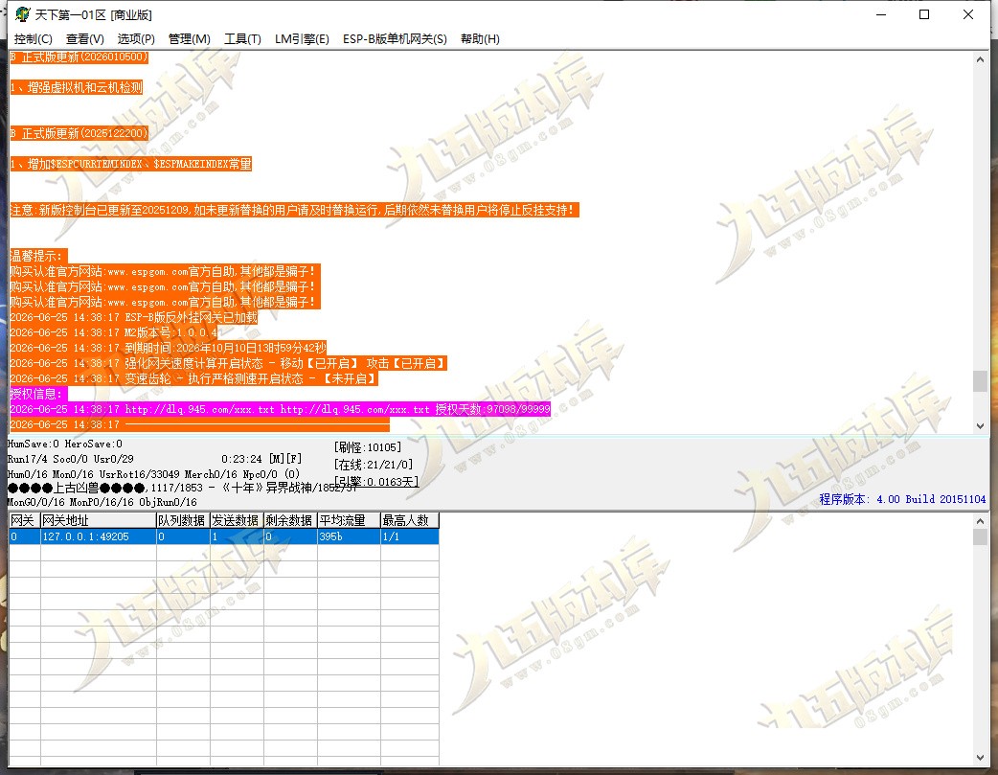Click the log panel scroll-down arrow
The image size is (998, 775).
point(980,425)
